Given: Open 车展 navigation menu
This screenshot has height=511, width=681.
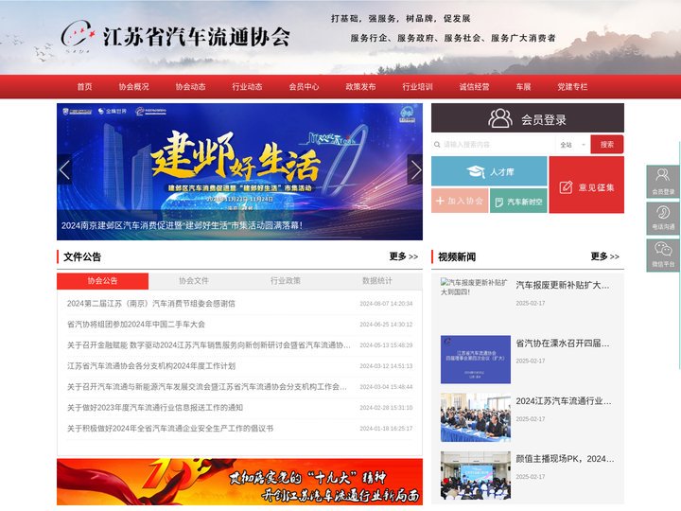Looking at the screenshot, I should (x=523, y=86).
